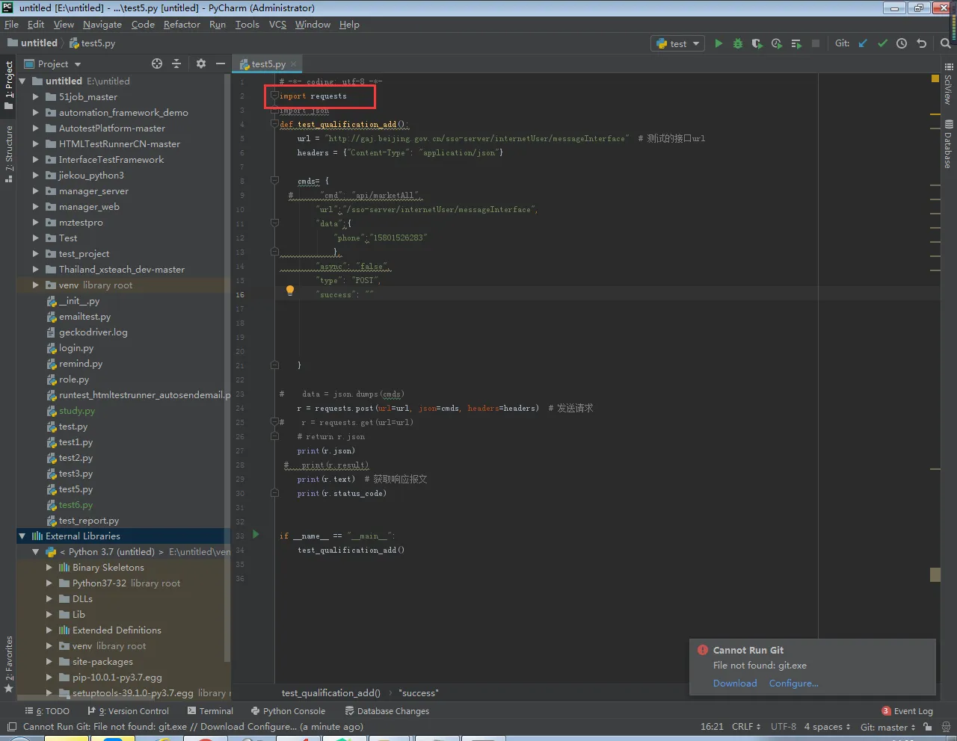Open the Navigate menu
The width and height of the screenshot is (957, 741).
click(x=102, y=25)
